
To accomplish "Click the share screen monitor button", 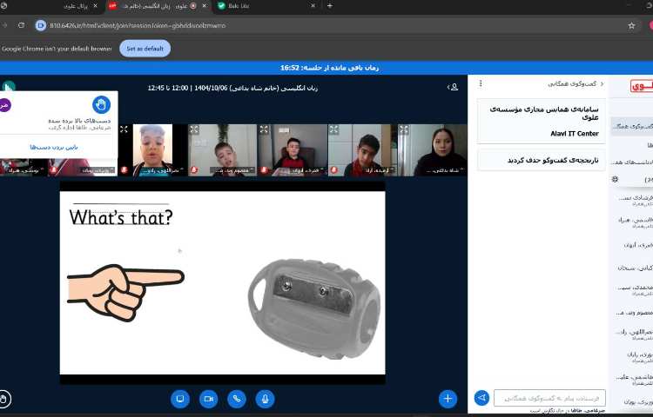I will [180, 399].
